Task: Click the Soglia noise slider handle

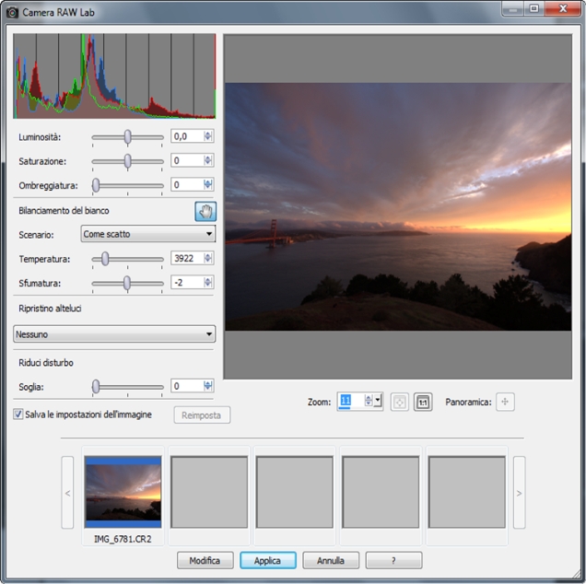Action: (96, 387)
